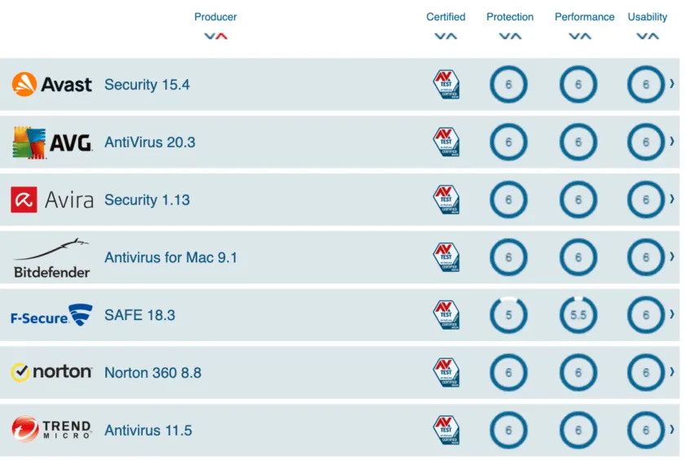Image resolution: width=685 pixels, height=460 pixels.
Task: Sort by Producer using sort arrows
Action: point(215,36)
